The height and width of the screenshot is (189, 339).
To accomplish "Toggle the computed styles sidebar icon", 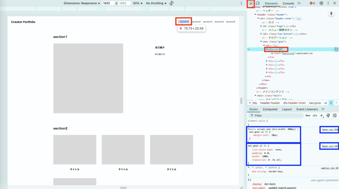I will coord(335,115).
